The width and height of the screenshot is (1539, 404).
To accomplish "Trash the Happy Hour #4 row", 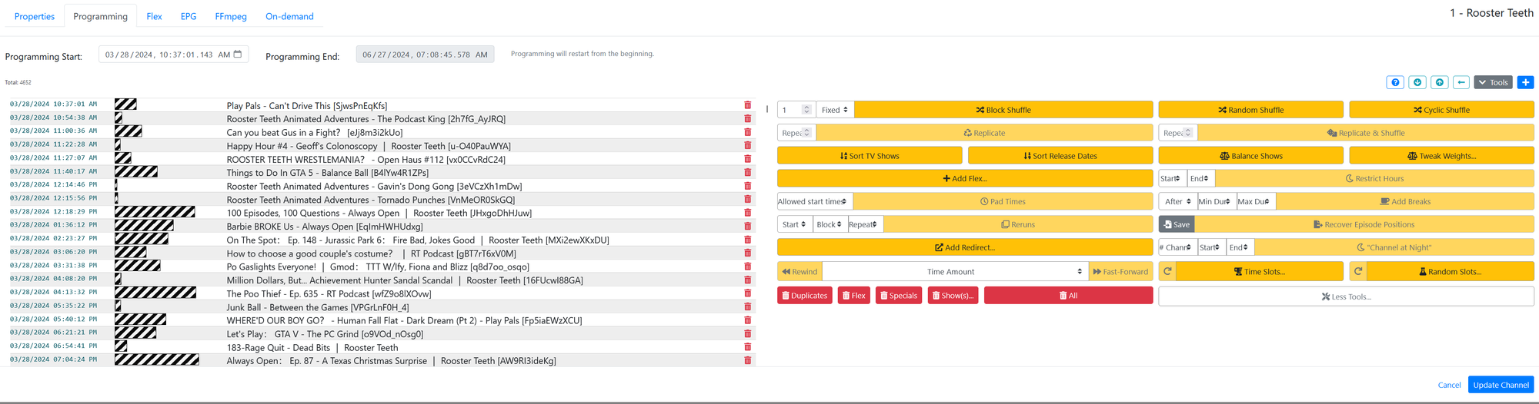I will (x=747, y=146).
